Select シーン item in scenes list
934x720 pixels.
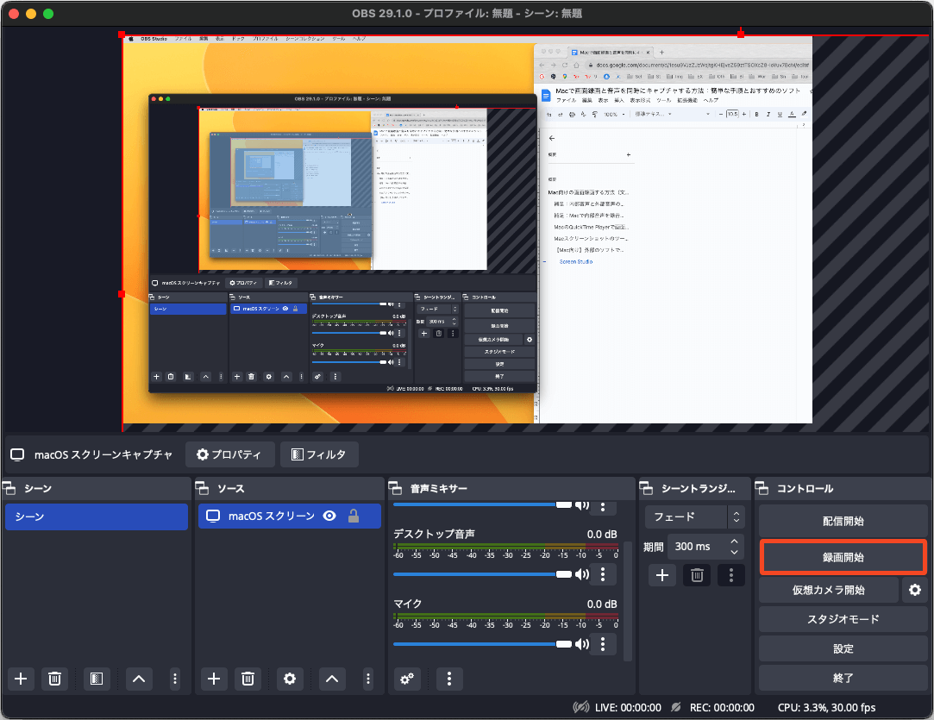coord(97,517)
